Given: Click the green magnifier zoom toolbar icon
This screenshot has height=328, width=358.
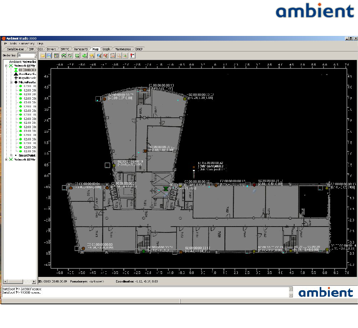Looking at the screenshot, I should (125, 56).
